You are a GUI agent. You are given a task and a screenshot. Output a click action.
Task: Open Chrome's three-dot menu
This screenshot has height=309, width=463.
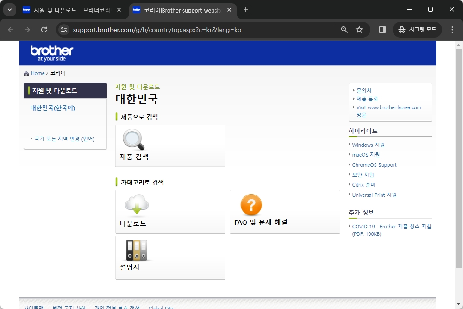tap(452, 30)
